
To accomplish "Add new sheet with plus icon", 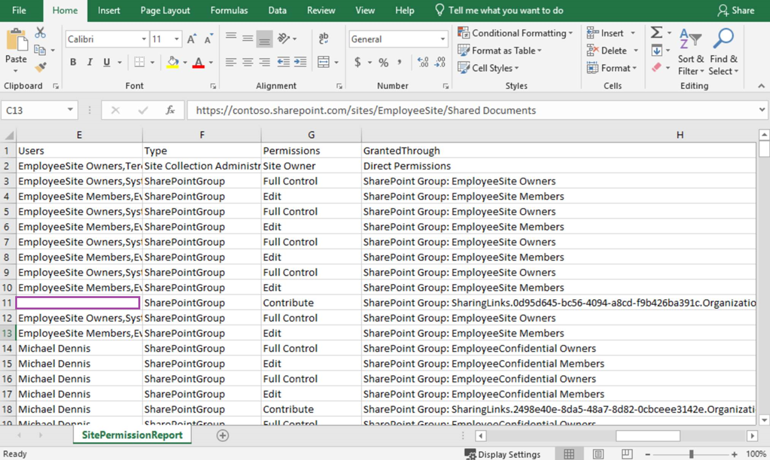I will (x=222, y=435).
